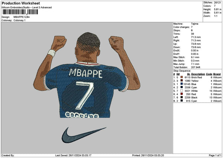Select the Max Stitch value '9.1 mm'
The image size is (223, 158).
pos(195,57)
